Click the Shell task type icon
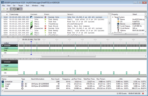This screenshot has height=96, width=148. click(22, 86)
